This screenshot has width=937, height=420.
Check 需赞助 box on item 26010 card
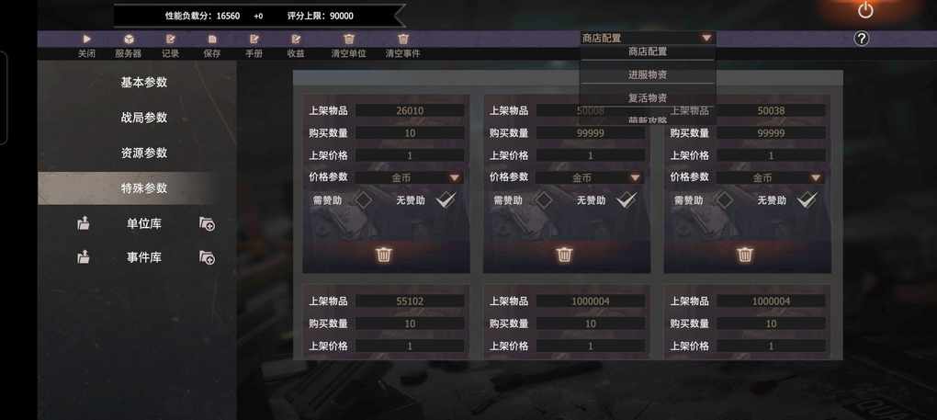[362, 200]
